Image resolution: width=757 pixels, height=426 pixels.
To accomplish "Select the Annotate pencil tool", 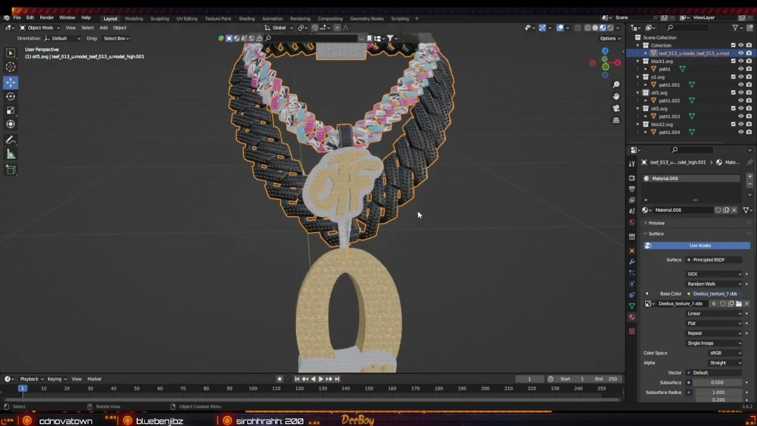I will point(11,140).
